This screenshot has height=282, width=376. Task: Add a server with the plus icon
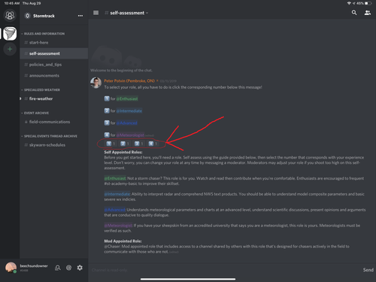(10, 49)
